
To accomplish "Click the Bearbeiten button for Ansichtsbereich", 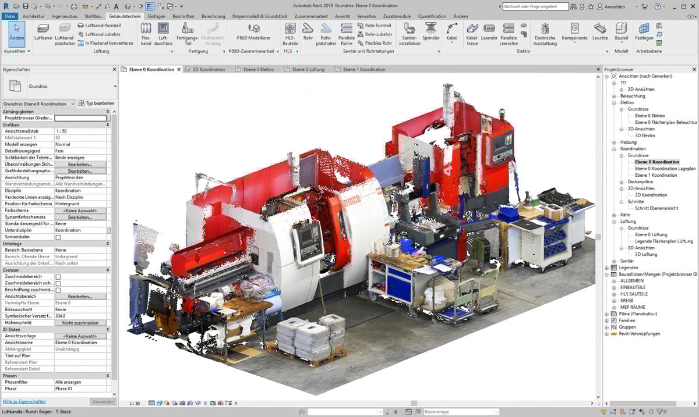I will pyautogui.click(x=80, y=295).
